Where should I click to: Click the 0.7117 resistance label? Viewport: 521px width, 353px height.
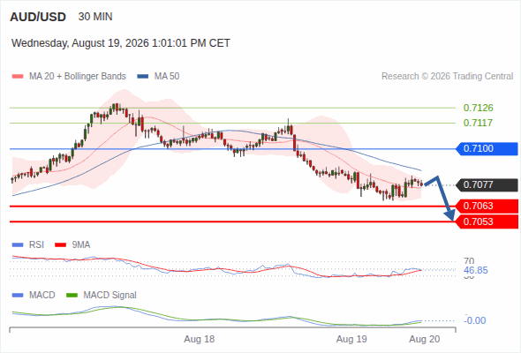point(478,123)
